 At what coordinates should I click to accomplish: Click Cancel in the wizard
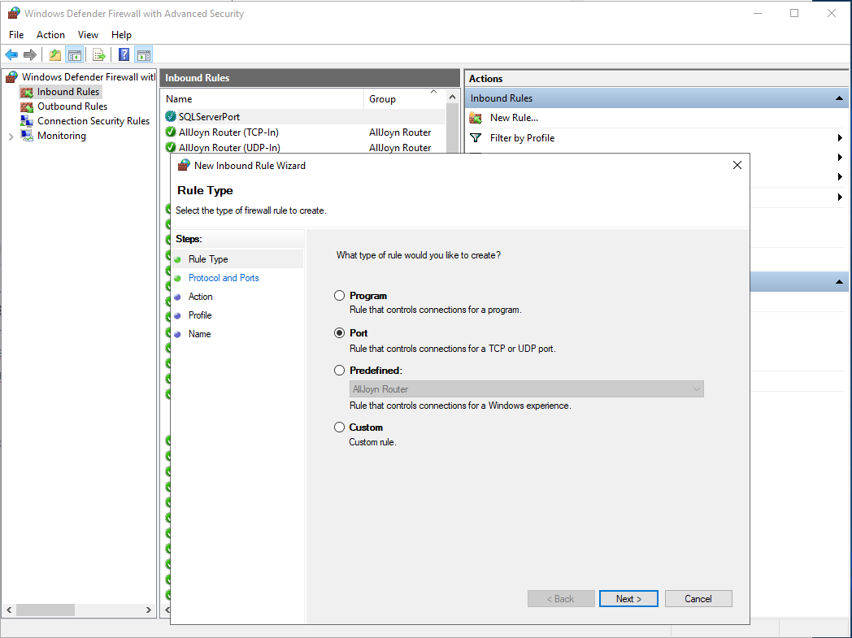pos(698,599)
